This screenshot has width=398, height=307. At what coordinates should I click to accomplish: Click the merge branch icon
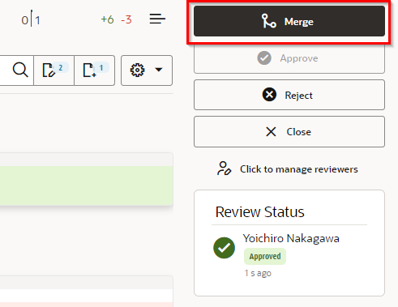click(x=268, y=21)
